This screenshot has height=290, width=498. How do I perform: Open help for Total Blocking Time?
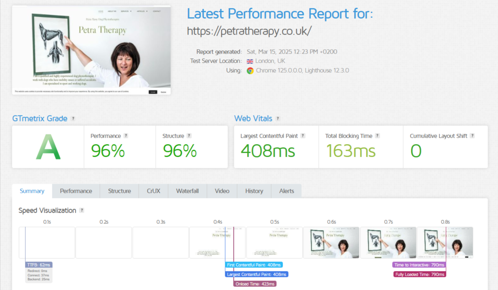[x=377, y=136]
